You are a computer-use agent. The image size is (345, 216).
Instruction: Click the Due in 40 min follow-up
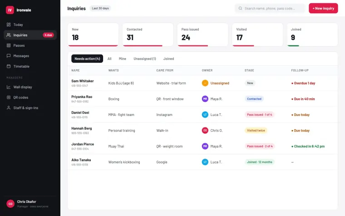point(303,99)
